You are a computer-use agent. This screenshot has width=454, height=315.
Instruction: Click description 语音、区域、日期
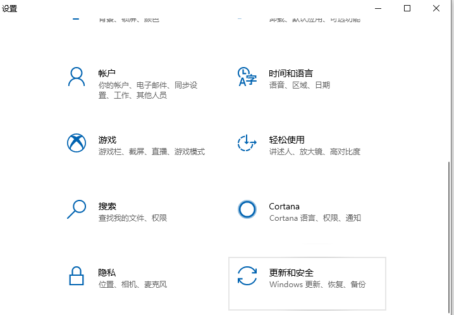[300, 85]
